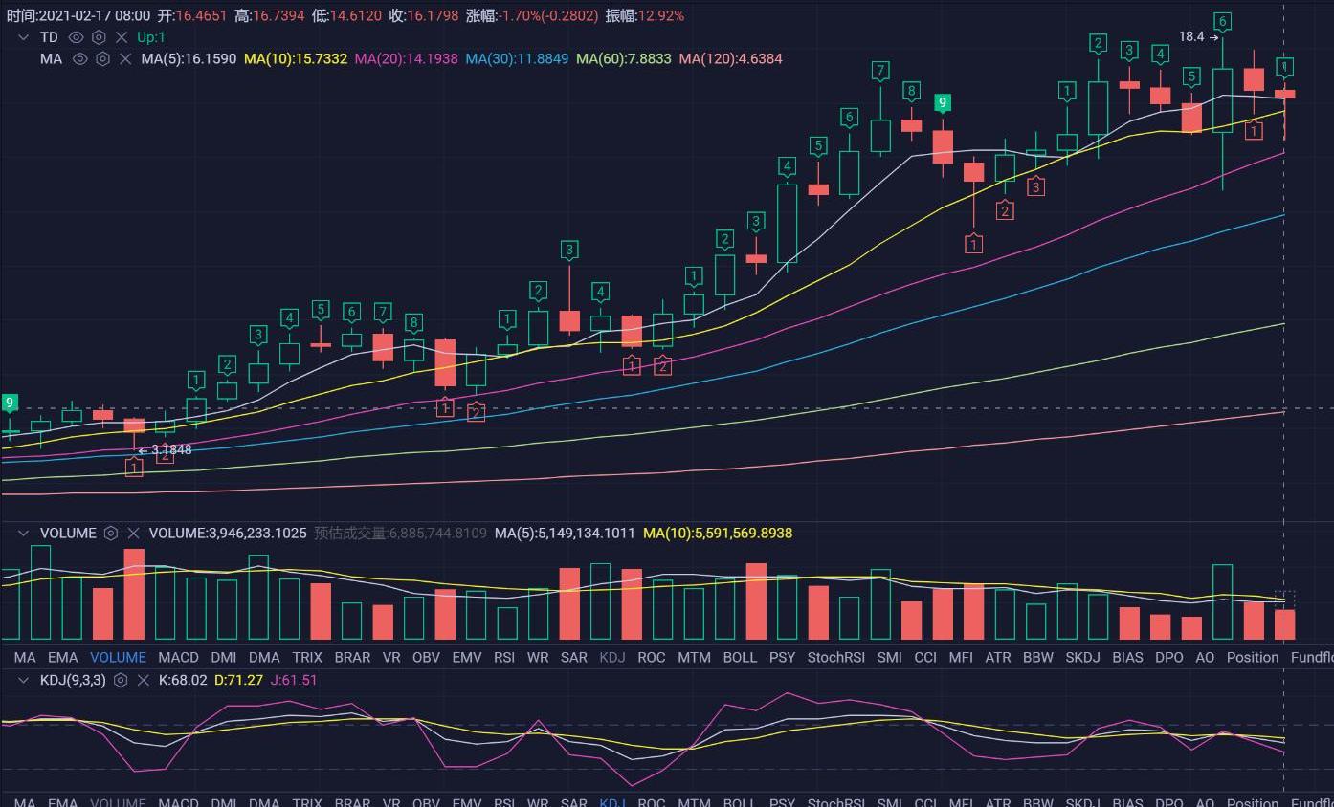The image size is (1334, 807).
Task: Open KDJ(9,3,3) settings icon
Action: (x=121, y=681)
